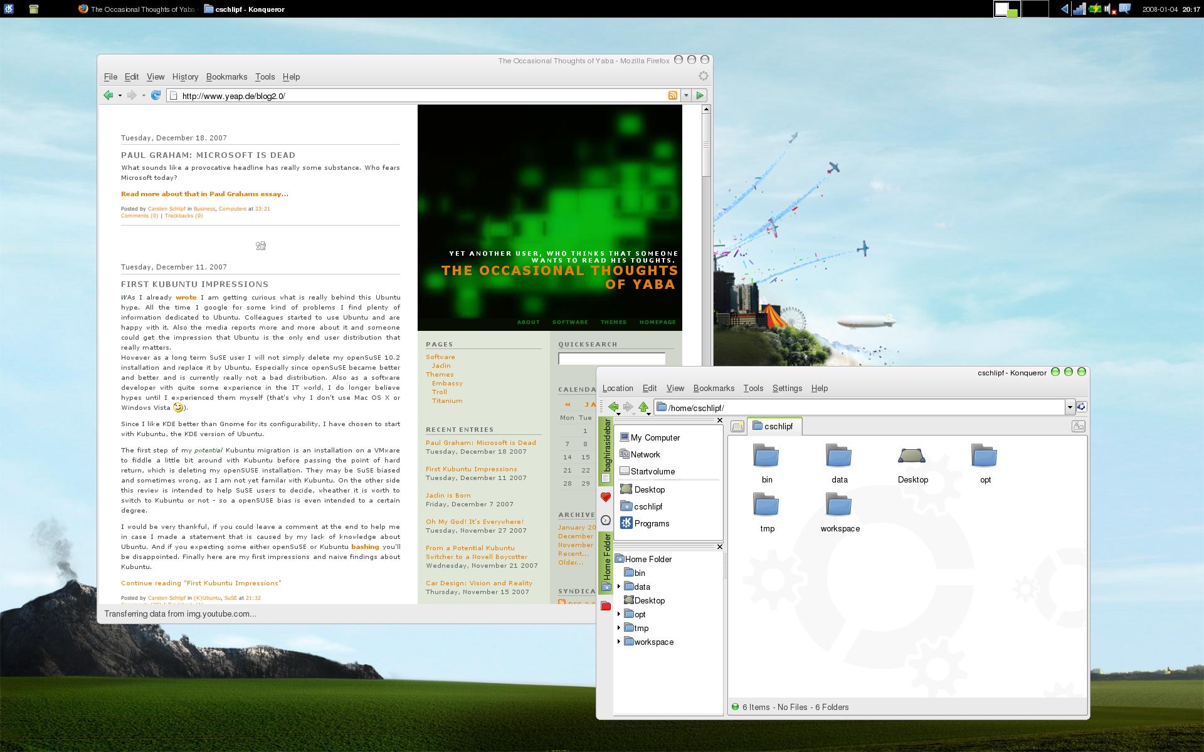Open Konqueror location bar dropdown
The image size is (1204, 752).
pos(1069,407)
